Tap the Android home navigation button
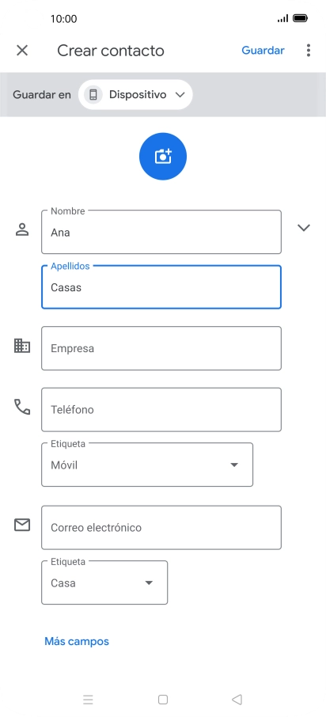326x717 pixels. tap(163, 699)
